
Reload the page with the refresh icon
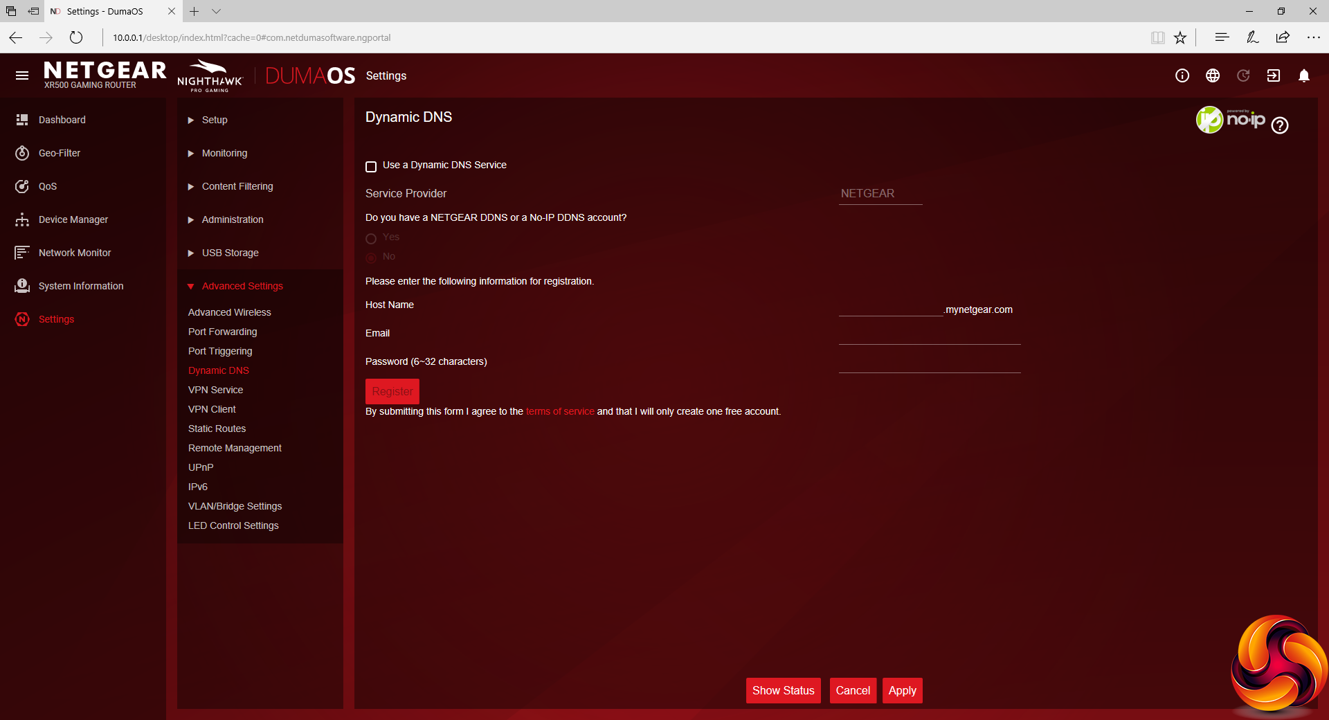[x=76, y=37]
